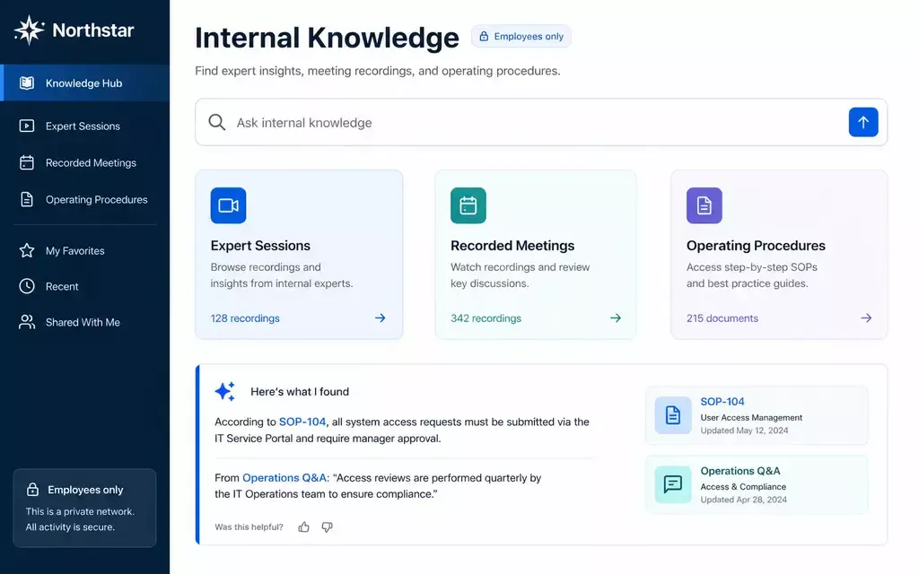Click the lock icon in header badge
Screen dimensions: 919x574
coord(484,36)
